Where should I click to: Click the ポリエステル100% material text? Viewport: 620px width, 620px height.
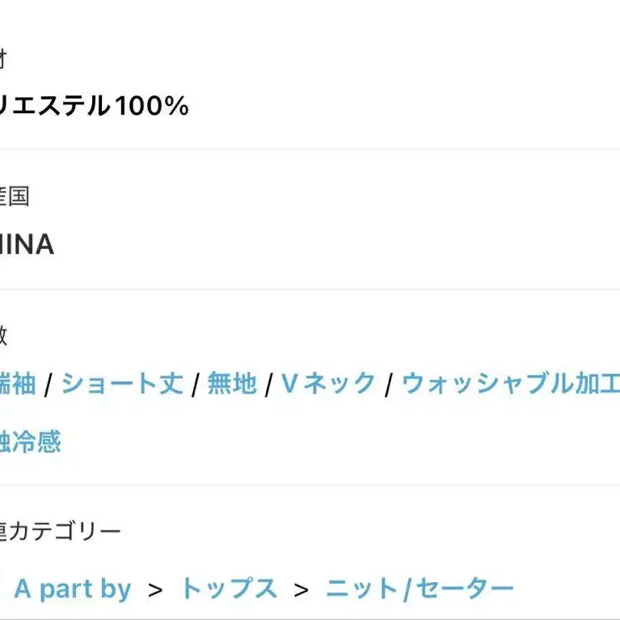point(94,106)
